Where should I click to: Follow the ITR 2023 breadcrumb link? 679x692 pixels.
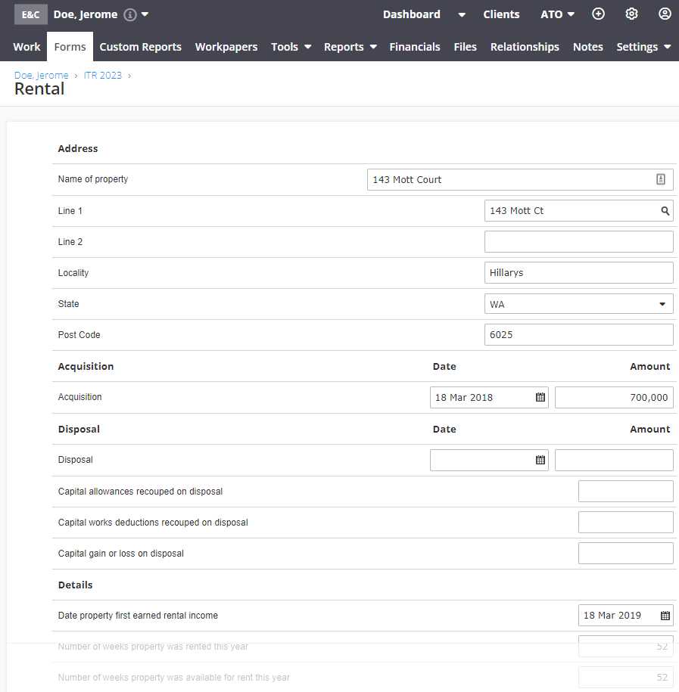pos(102,76)
